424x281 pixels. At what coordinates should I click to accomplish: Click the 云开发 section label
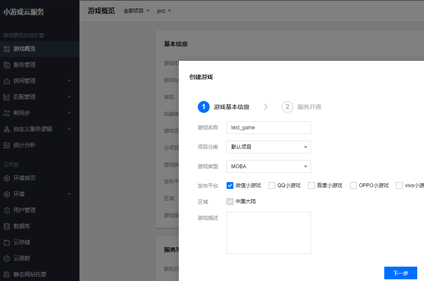(x=11, y=164)
